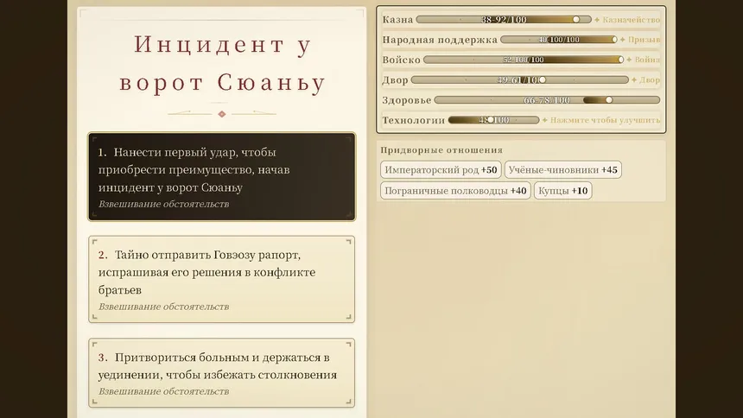Screen dimensions: 743x418
Task: Select the Учёные-чиновники +45 tag
Action: [x=563, y=169]
